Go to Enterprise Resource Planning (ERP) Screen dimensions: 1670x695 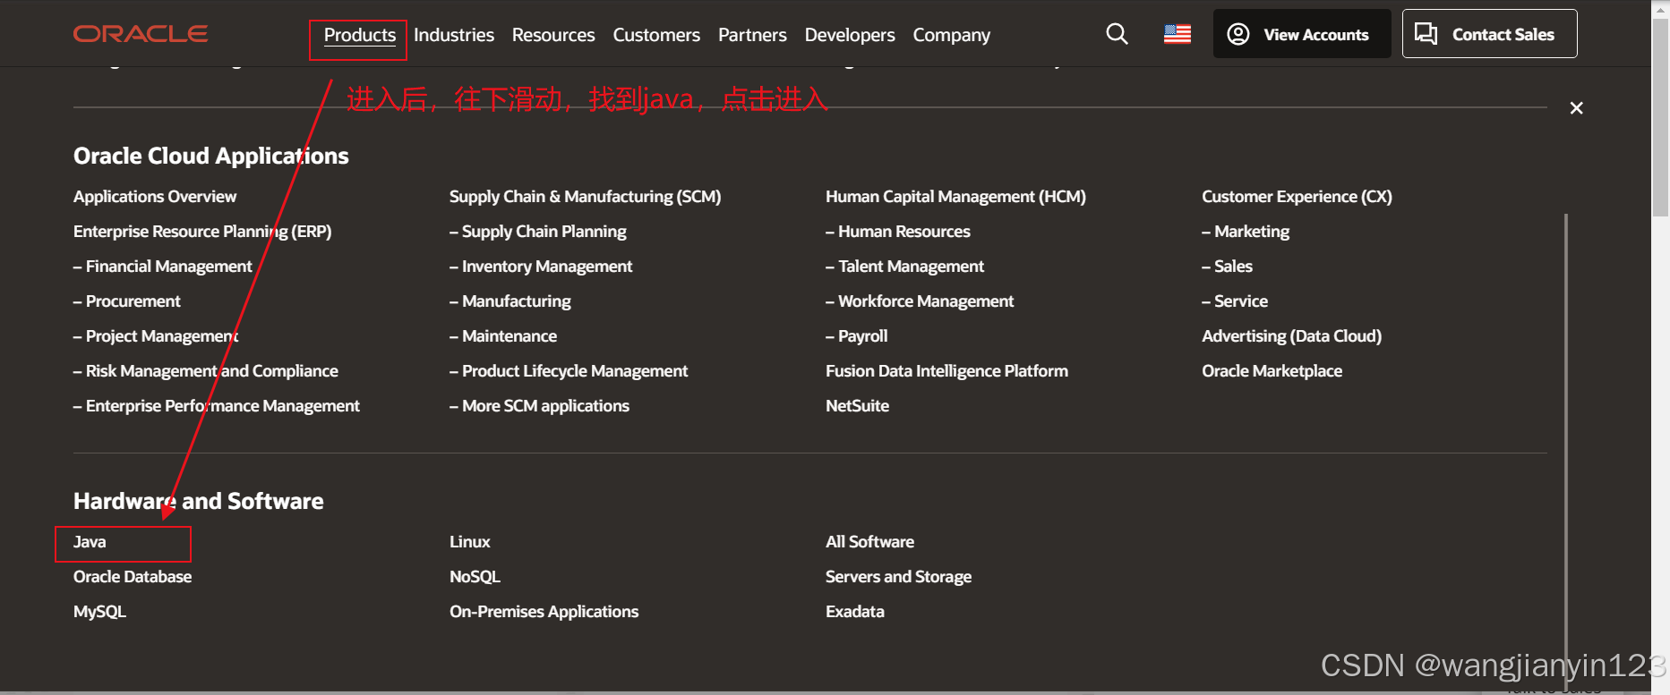pos(202,232)
